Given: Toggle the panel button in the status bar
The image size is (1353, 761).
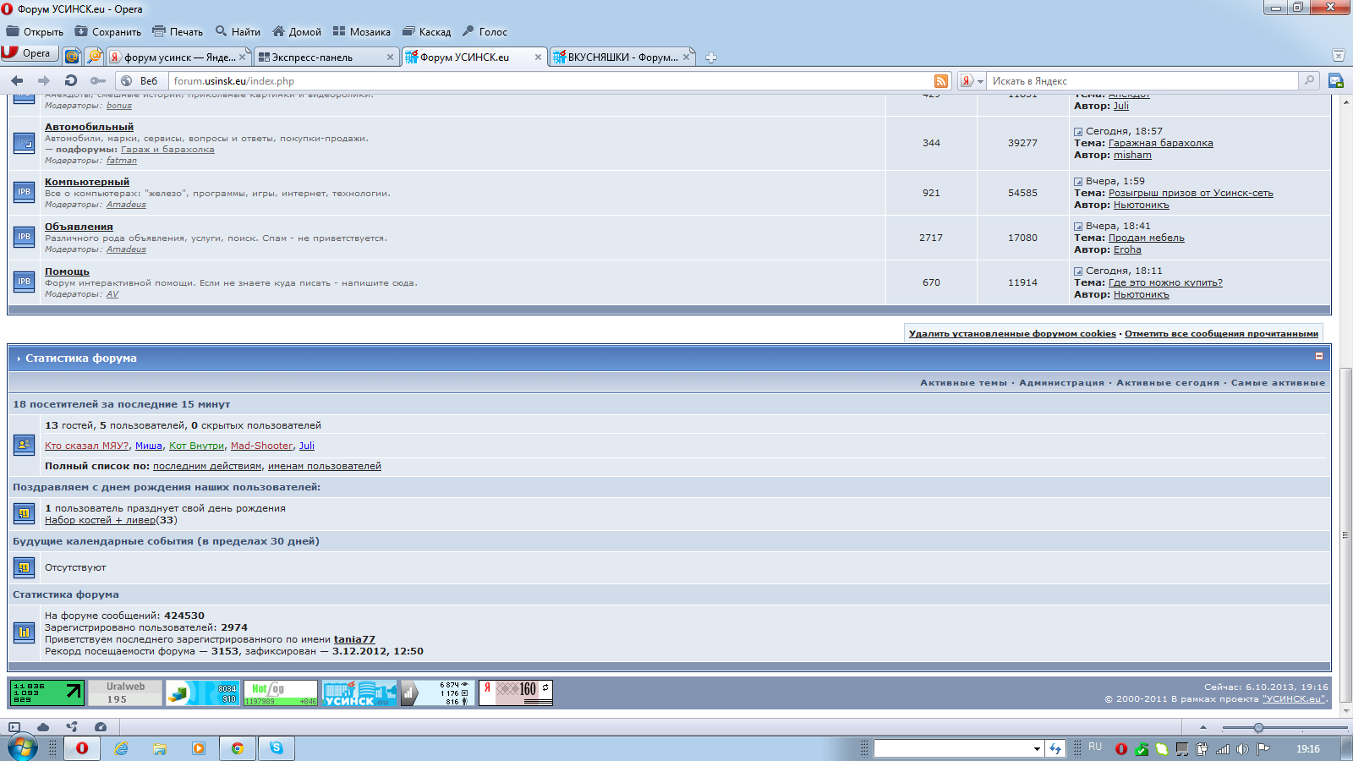Looking at the screenshot, I should click(14, 727).
